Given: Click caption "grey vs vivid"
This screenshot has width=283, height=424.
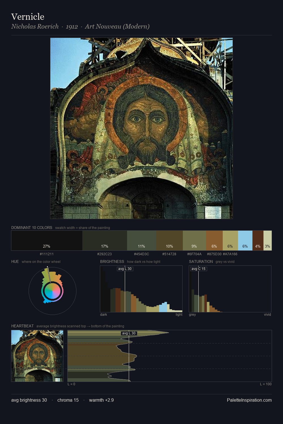Looking at the screenshot, I should tap(225, 262).
